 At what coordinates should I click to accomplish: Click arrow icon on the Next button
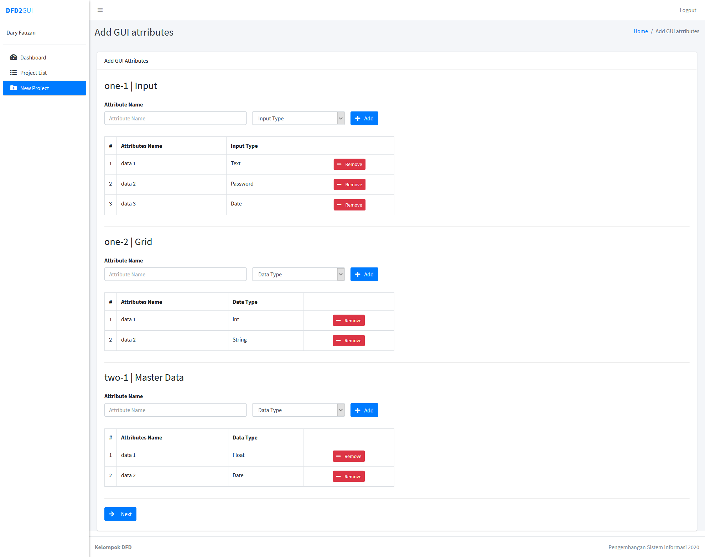click(112, 514)
